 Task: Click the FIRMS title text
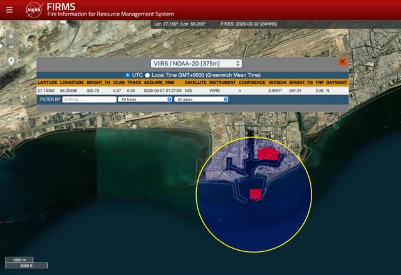(61, 7)
